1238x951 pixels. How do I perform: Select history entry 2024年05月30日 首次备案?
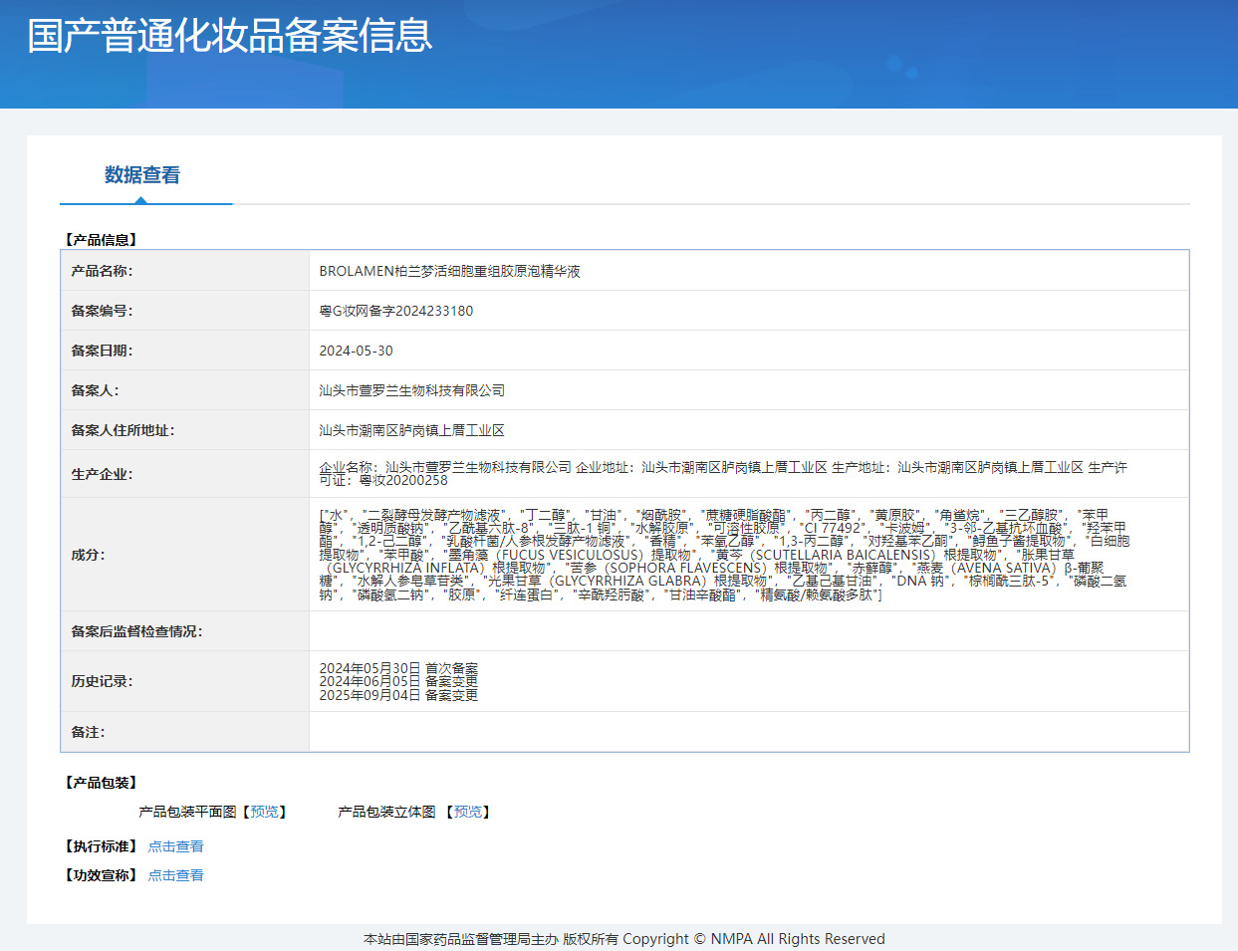(398, 668)
